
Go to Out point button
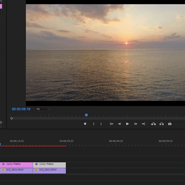tap(143, 124)
